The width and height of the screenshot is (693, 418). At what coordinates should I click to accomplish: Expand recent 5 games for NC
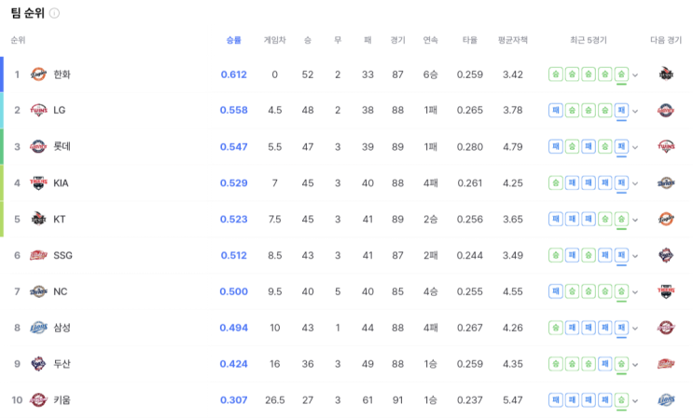click(635, 292)
